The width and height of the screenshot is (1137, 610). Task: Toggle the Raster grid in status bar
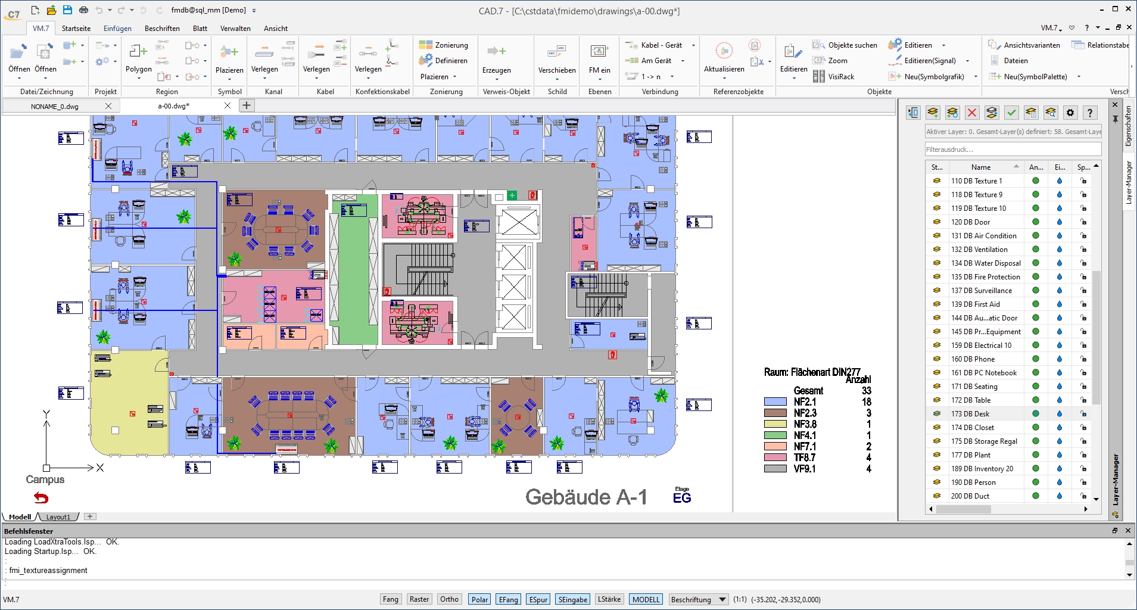click(x=419, y=599)
